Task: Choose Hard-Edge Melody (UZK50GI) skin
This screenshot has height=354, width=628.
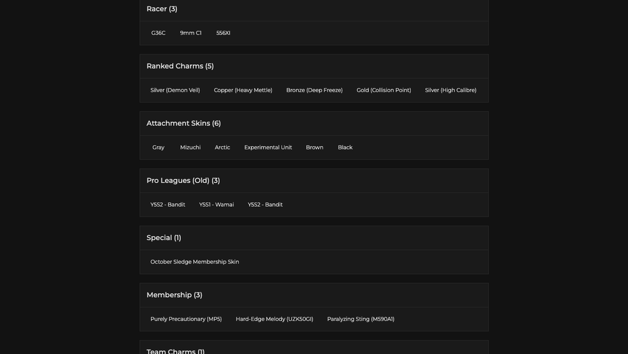Action: pyautogui.click(x=274, y=319)
